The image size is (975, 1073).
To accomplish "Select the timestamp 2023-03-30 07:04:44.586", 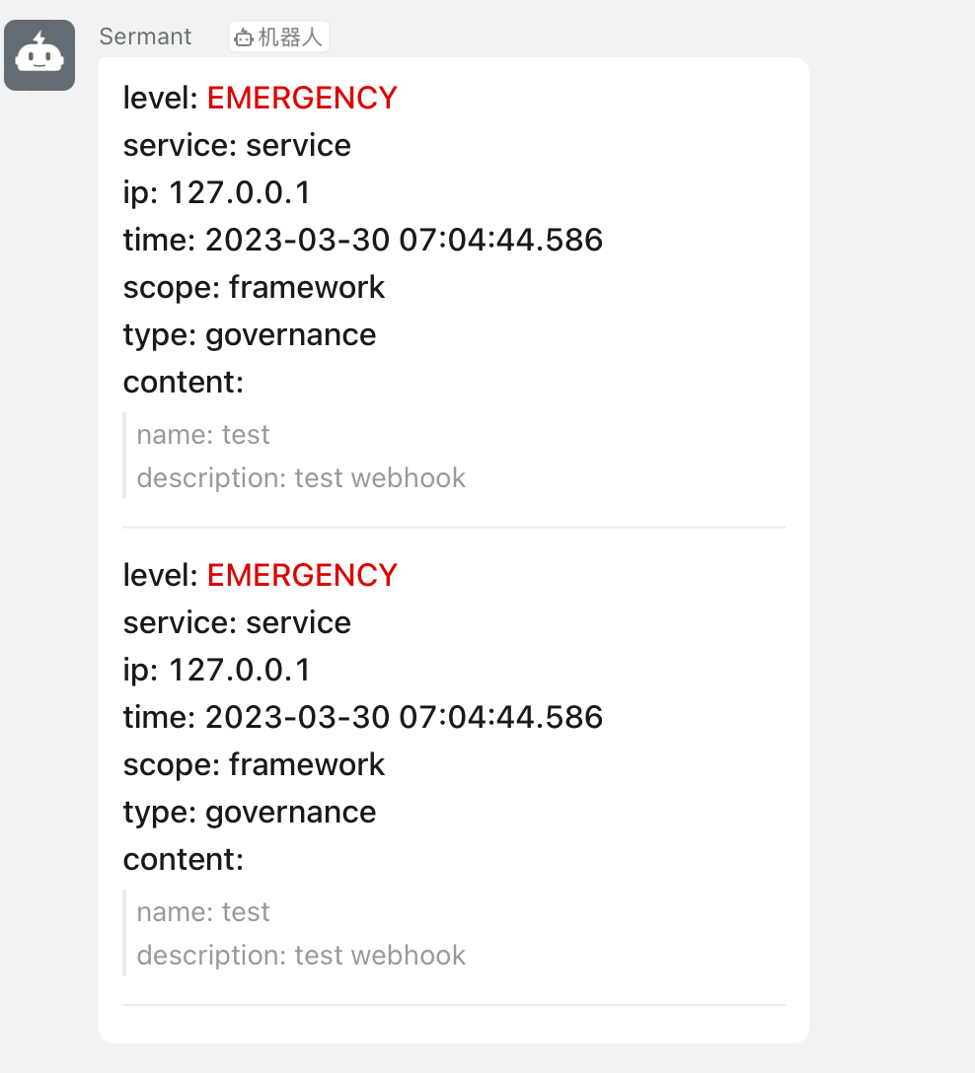I will coord(362,240).
